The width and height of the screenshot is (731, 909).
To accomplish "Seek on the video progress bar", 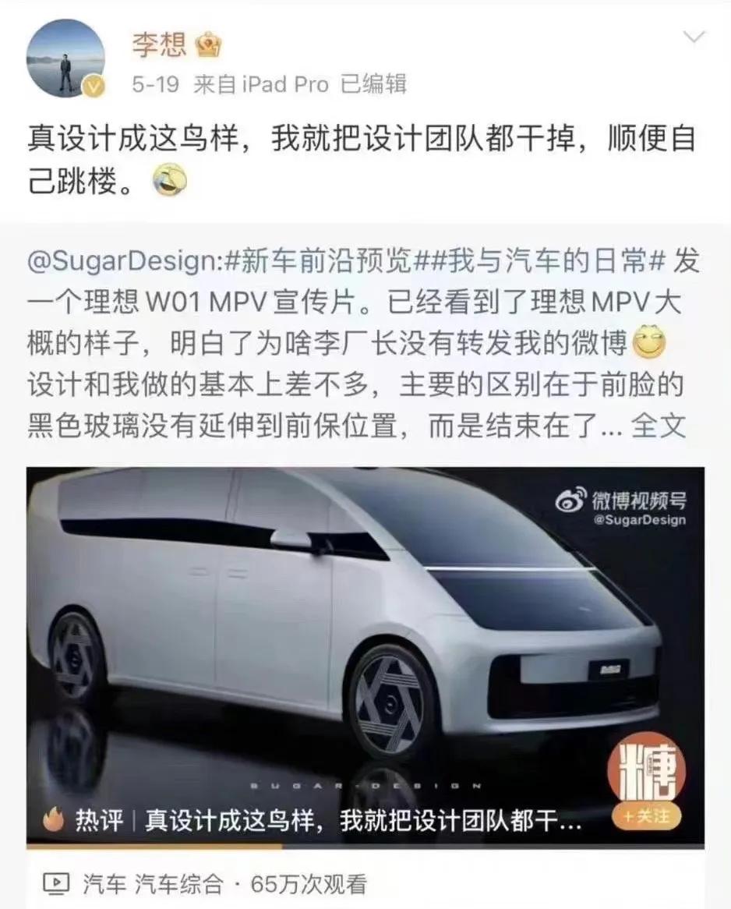I will click(x=365, y=847).
